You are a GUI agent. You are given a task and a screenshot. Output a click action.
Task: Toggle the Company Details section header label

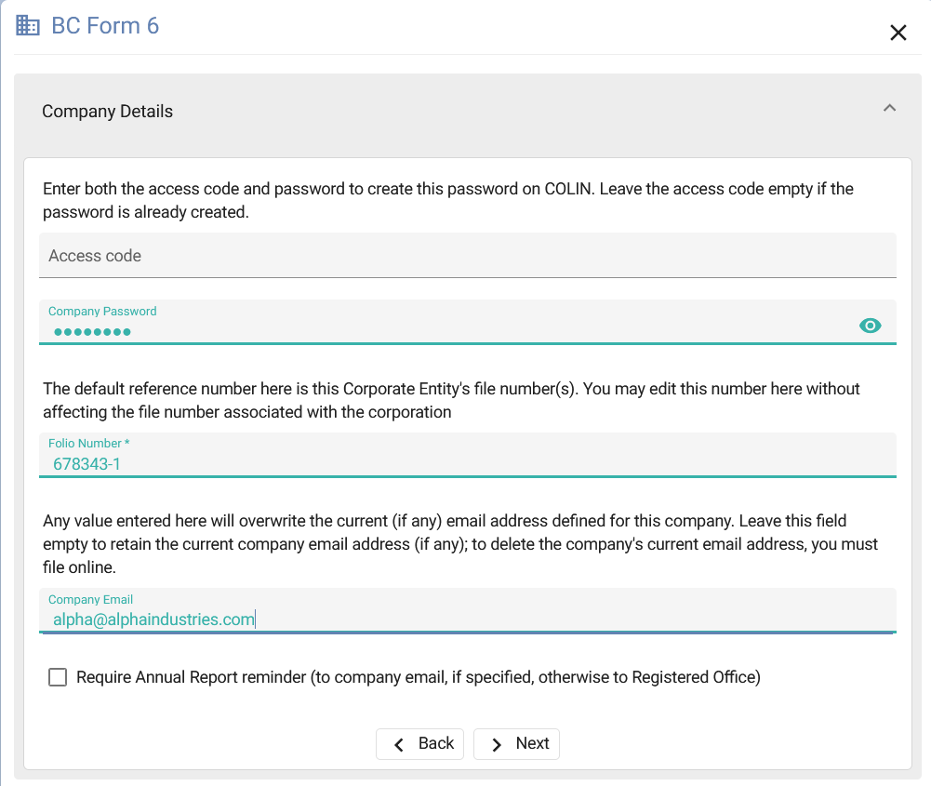pyautogui.click(x=107, y=112)
